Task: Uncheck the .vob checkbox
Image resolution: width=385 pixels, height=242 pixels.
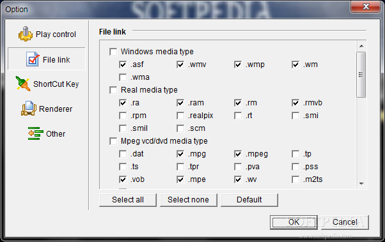Action: click(123, 179)
